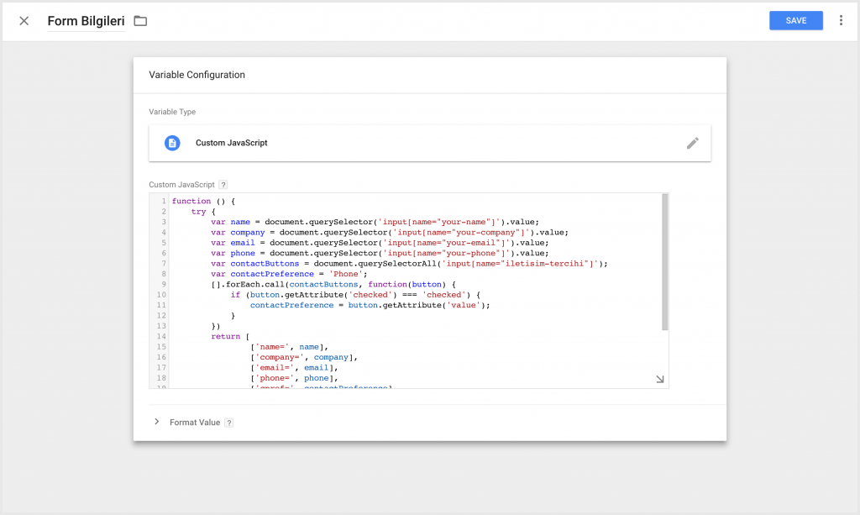
Task: Select the Custom JavaScript variable type row
Action: pos(429,143)
